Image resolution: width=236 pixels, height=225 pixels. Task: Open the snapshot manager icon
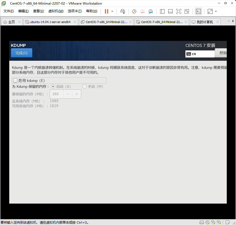151,11
